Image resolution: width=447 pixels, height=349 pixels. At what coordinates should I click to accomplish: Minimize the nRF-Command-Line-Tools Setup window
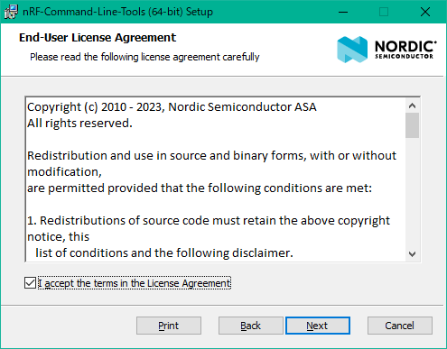[x=343, y=12]
